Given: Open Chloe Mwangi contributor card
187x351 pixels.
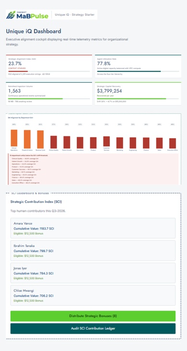Looking at the screenshot, I should [93, 295].
